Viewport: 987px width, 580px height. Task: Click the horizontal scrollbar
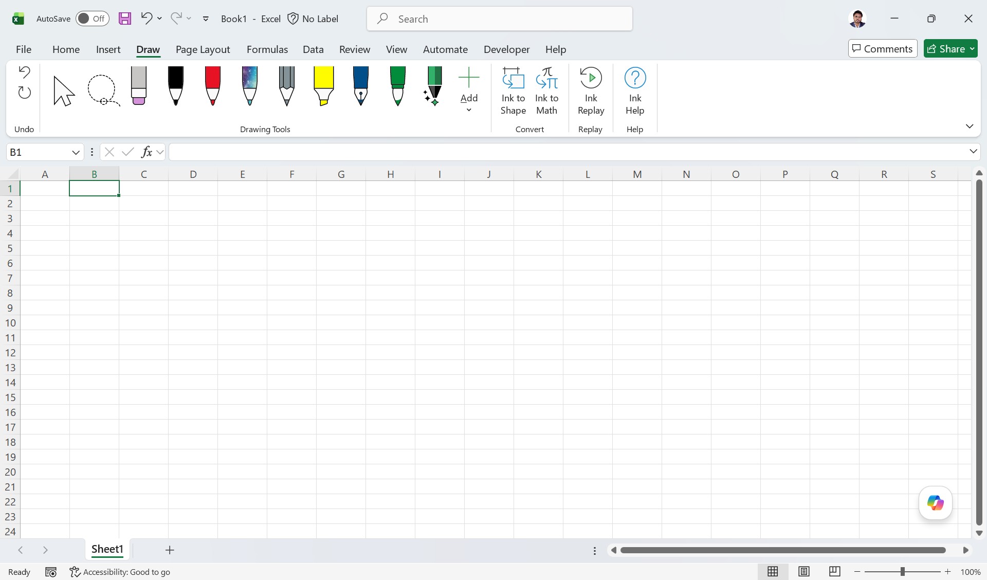783,550
